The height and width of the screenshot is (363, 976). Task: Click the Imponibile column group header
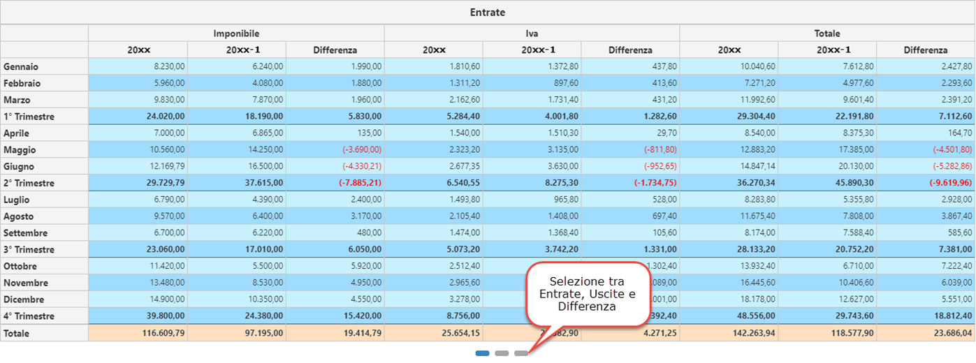[236, 34]
